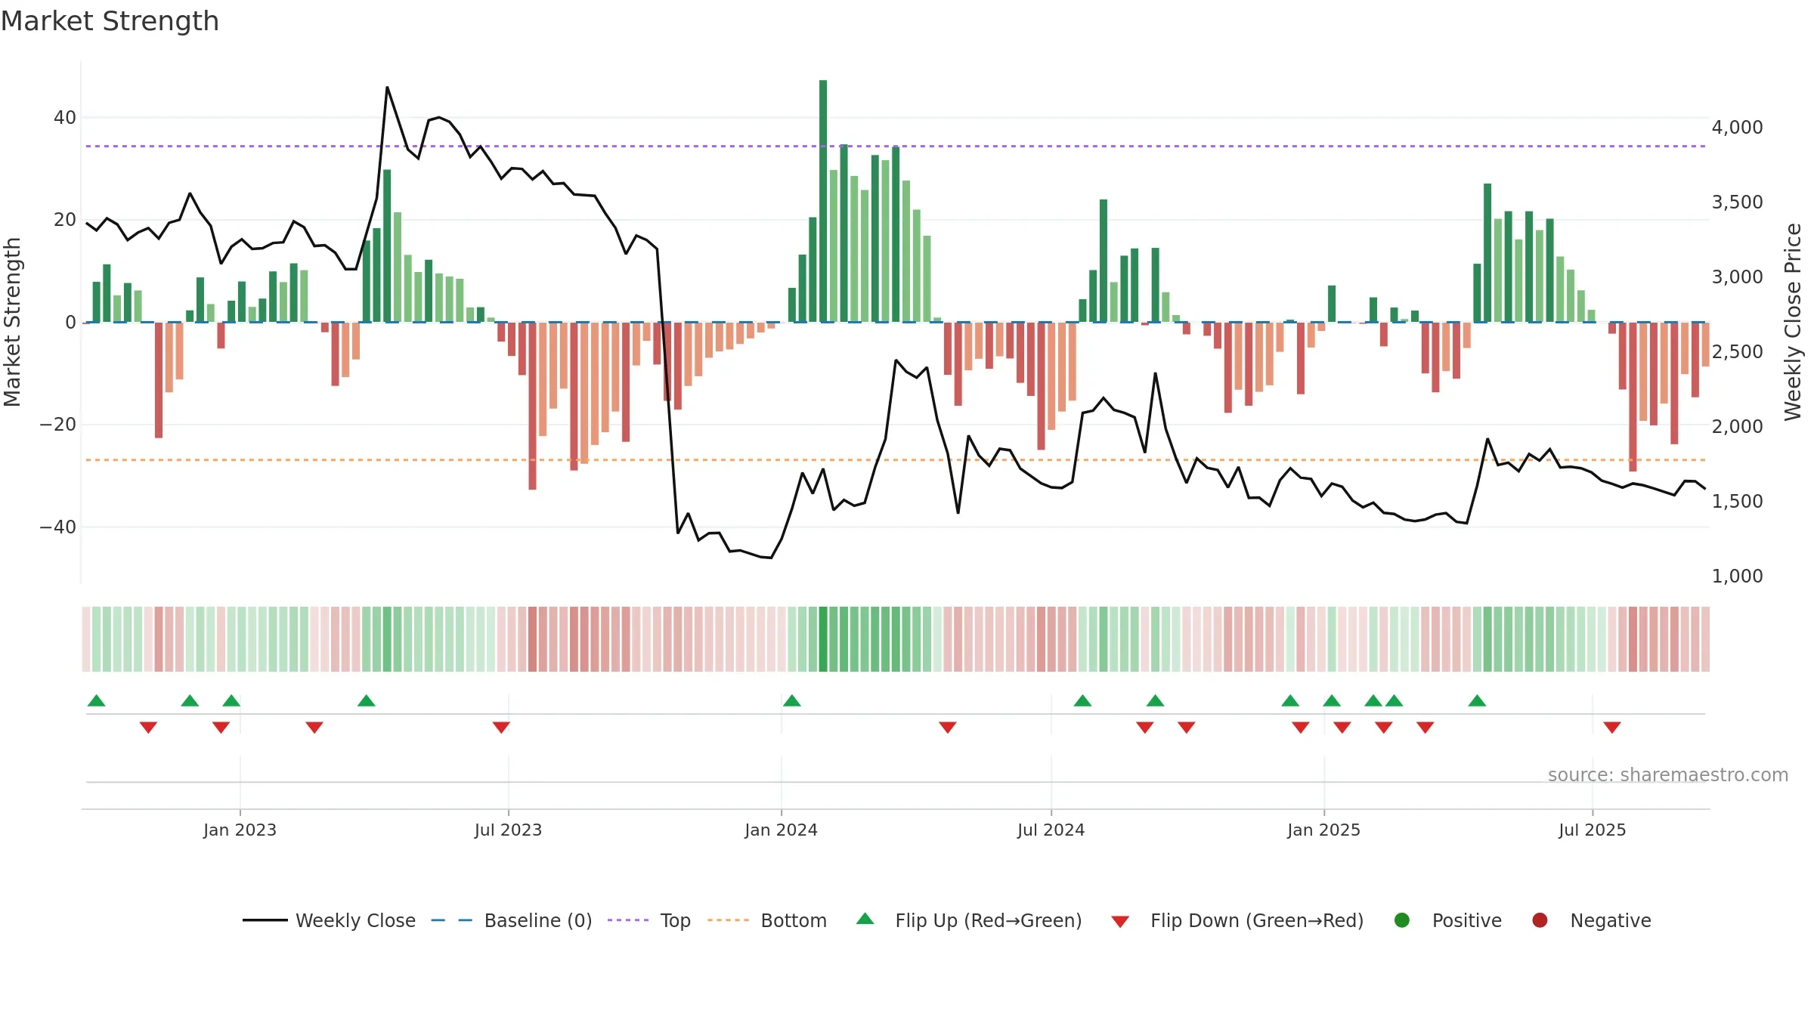Image resolution: width=1814 pixels, height=1020 pixels.
Task: Click the tallest green market strength bar
Action: click(823, 201)
